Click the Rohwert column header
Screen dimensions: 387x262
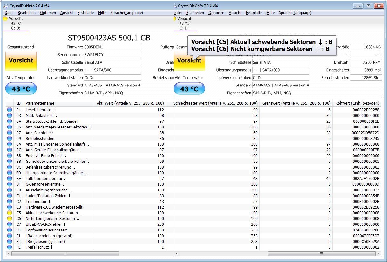[357, 103]
